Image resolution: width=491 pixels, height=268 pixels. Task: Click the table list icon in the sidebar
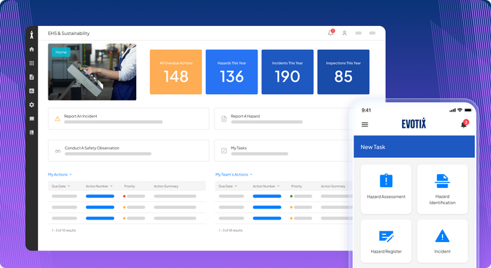[32, 119]
